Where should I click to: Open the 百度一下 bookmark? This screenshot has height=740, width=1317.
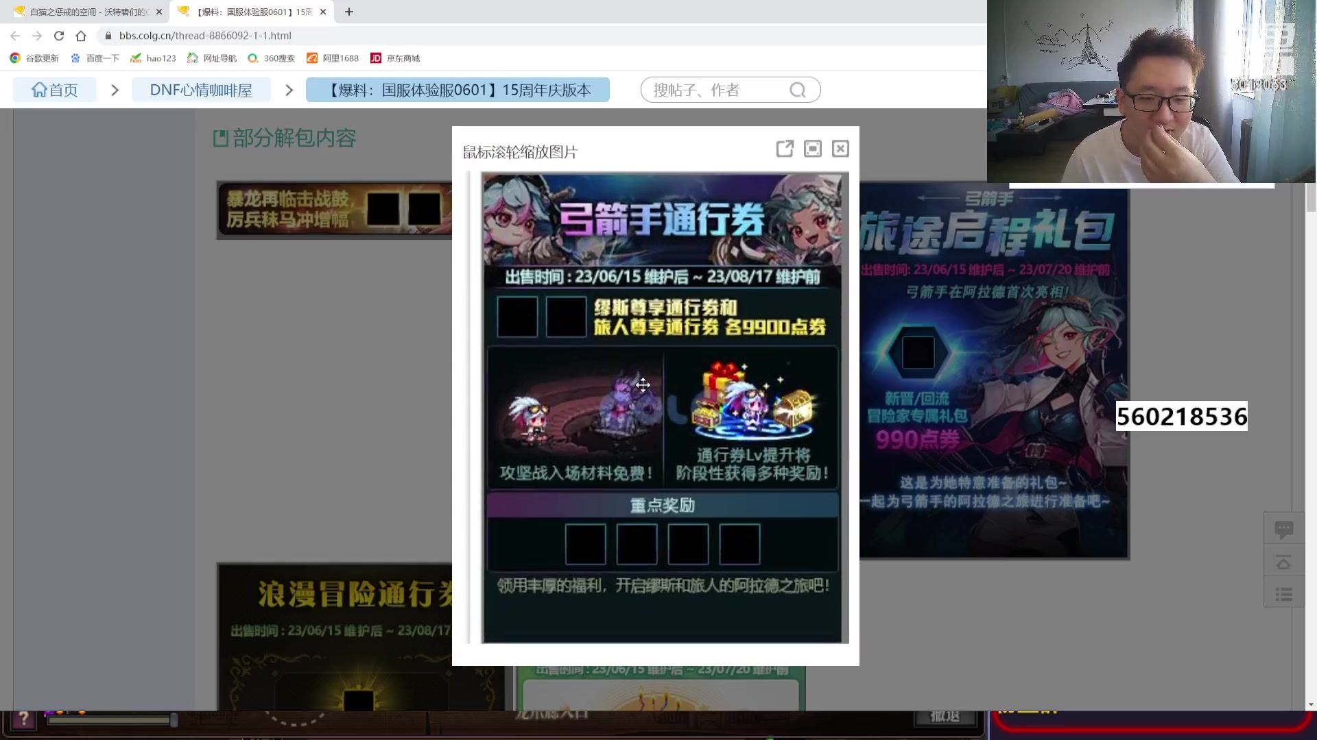coord(95,58)
